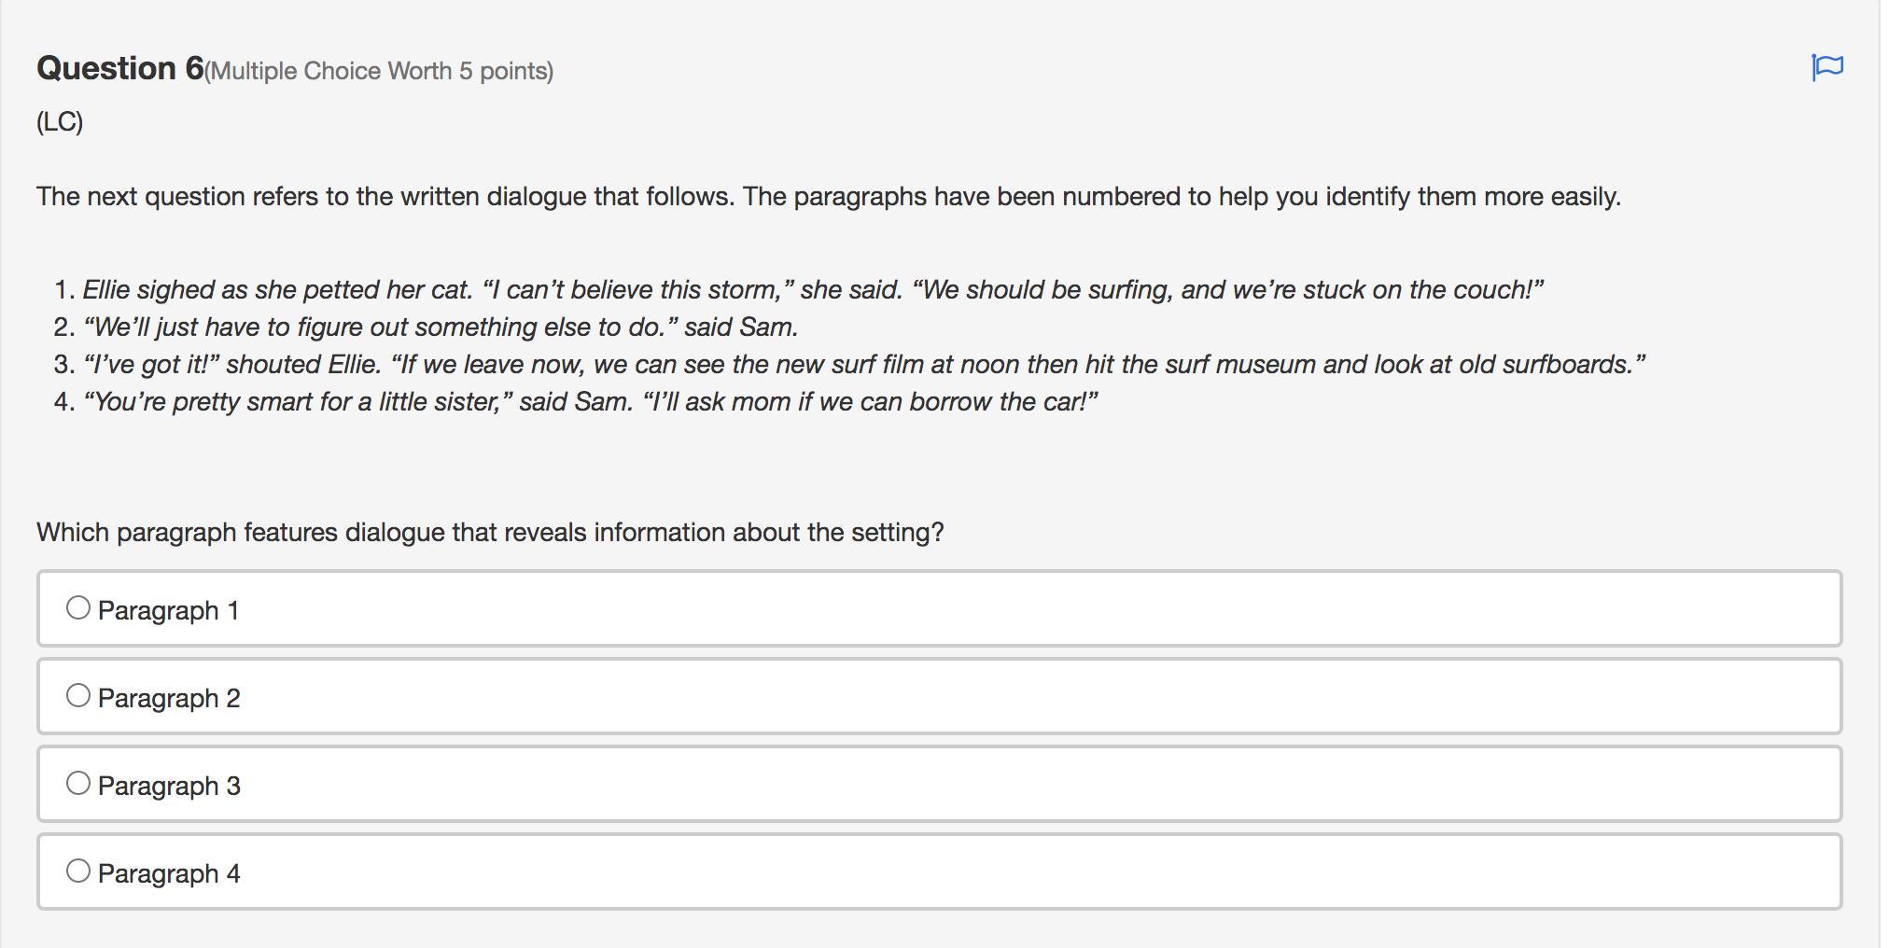This screenshot has width=1889, height=948.
Task: Flag Question 6 using the flag icon
Action: coord(1826,67)
